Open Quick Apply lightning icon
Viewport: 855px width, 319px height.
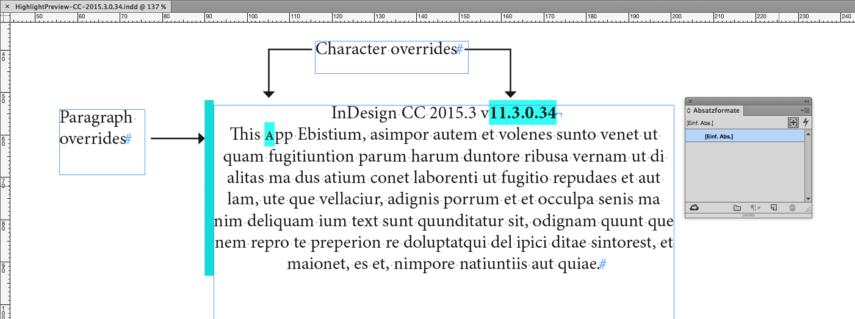coord(806,123)
